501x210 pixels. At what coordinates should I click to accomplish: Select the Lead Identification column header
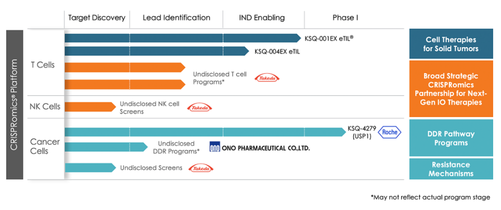click(x=176, y=18)
